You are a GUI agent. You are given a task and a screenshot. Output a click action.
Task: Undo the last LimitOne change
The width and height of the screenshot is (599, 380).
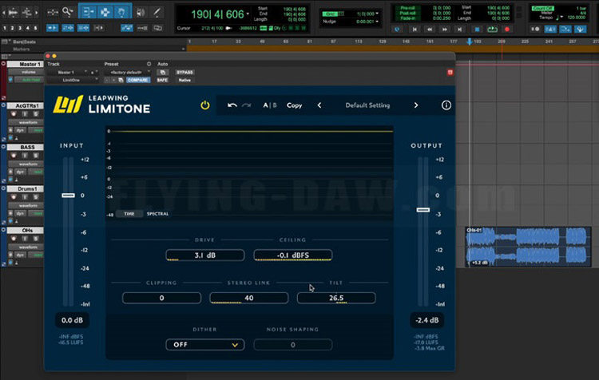click(232, 105)
